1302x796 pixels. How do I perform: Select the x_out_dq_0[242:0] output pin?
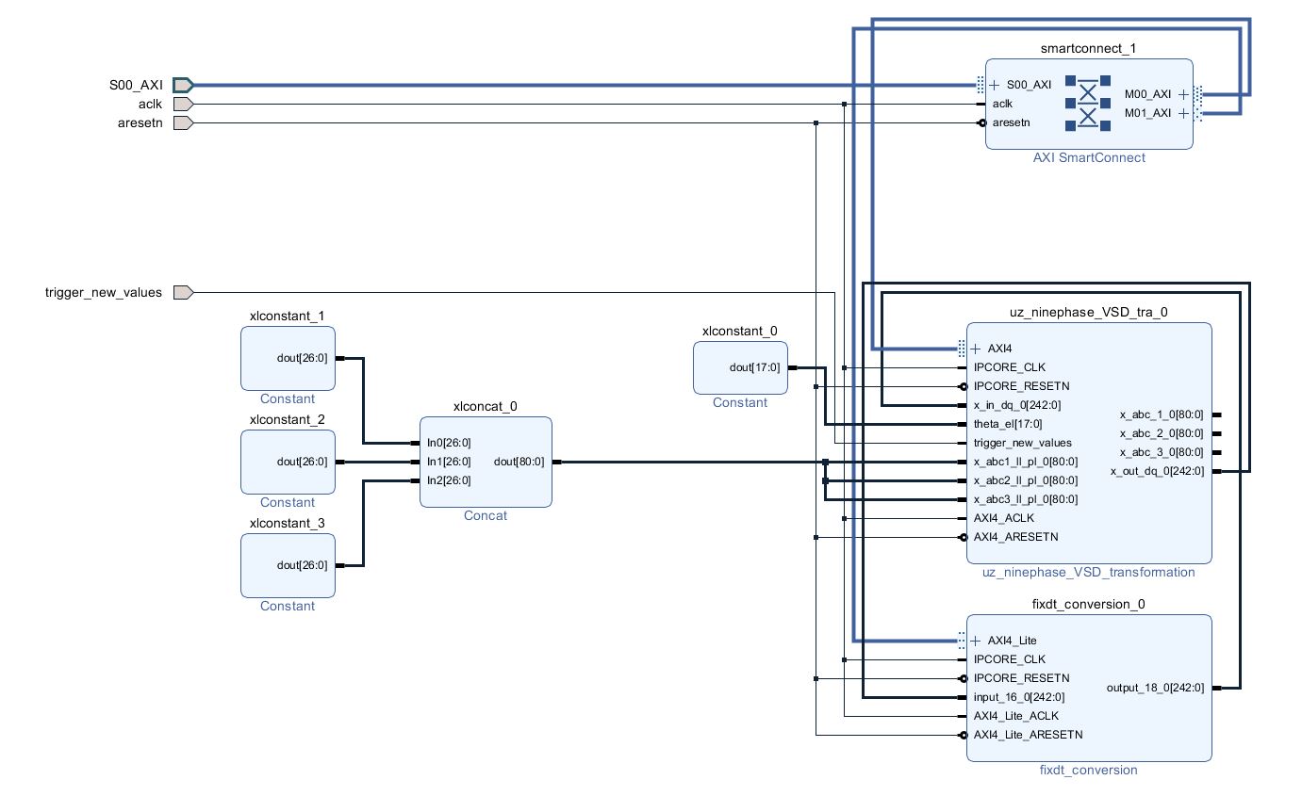1157,471
